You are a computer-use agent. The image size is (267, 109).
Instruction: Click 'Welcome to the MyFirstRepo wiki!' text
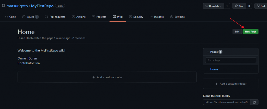coord(41,50)
